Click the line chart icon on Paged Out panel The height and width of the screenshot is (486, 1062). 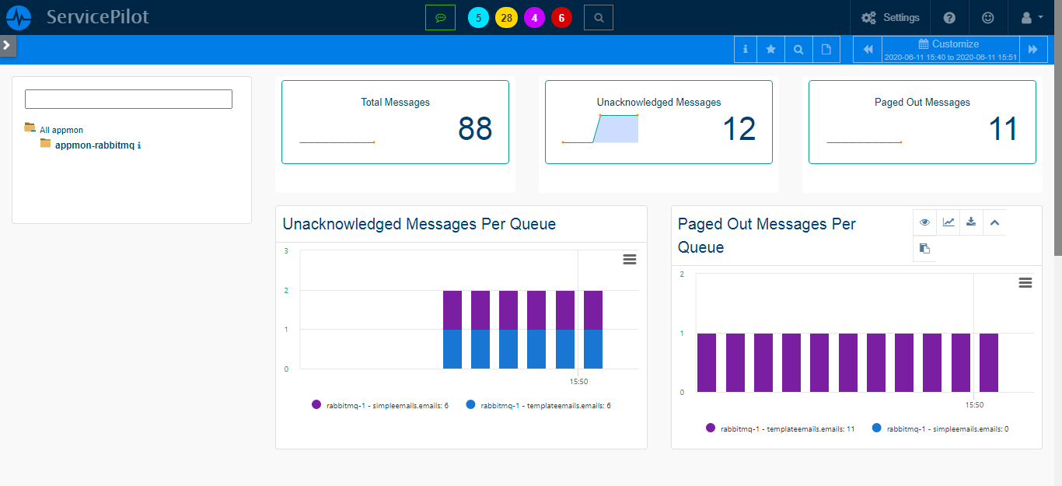pyautogui.click(x=948, y=222)
